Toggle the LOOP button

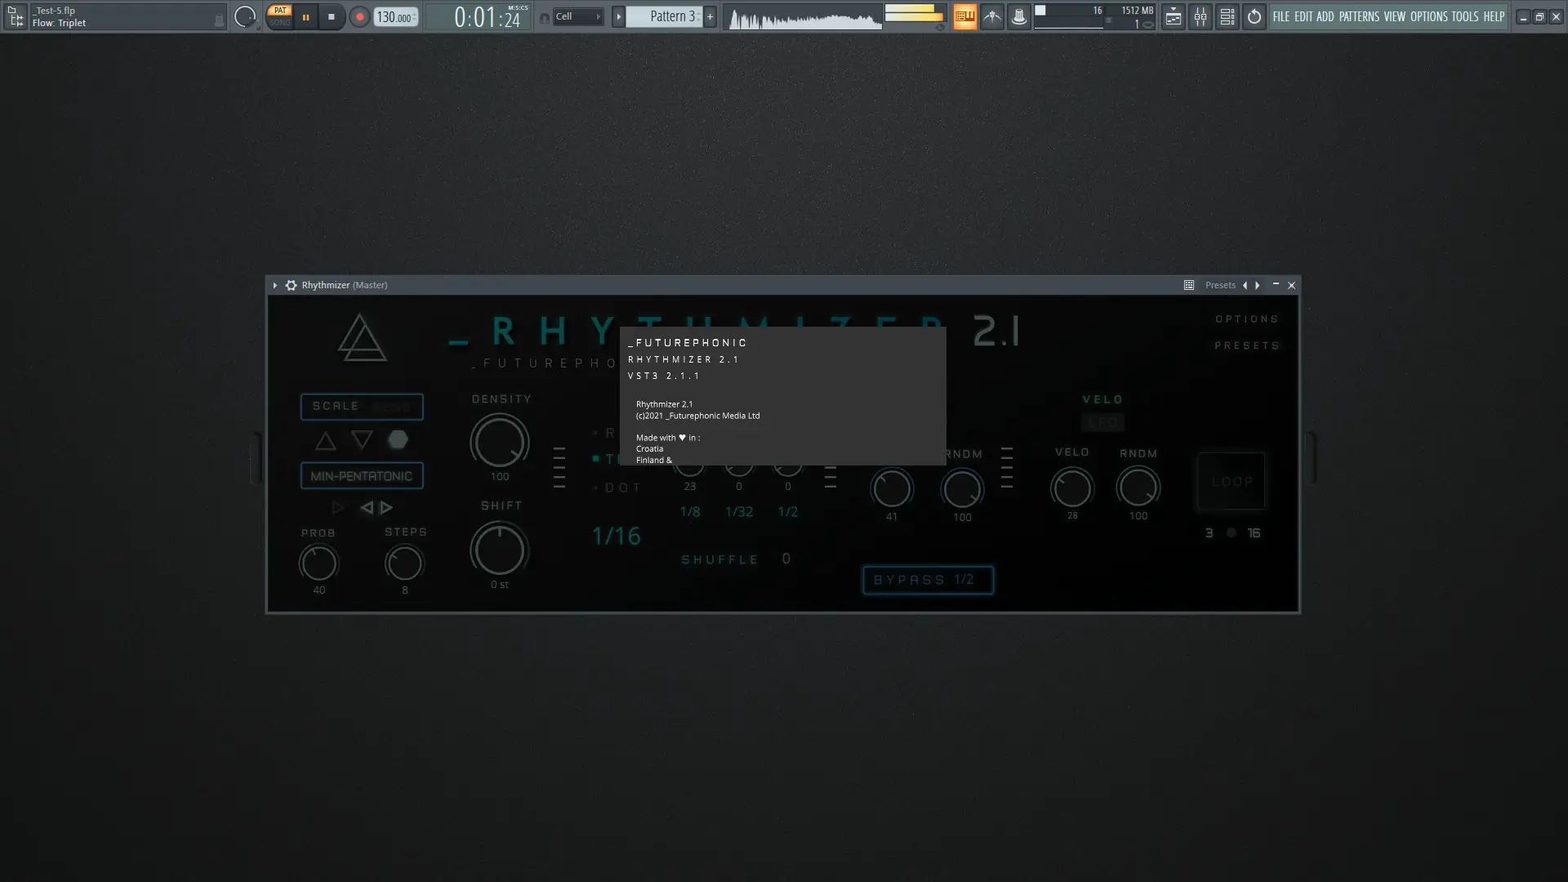click(1231, 482)
